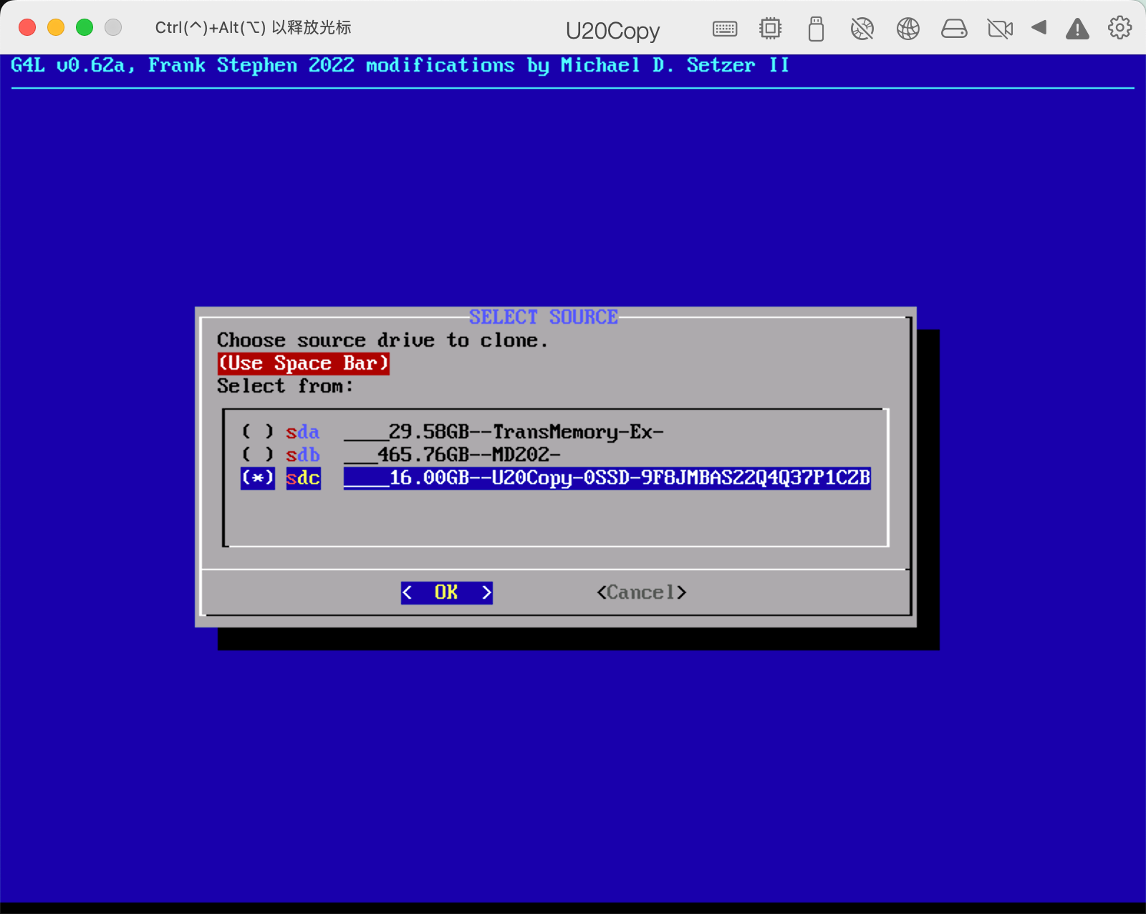Screen dimensions: 1146x914
Task: Click the OK button to confirm source
Action: 446,592
